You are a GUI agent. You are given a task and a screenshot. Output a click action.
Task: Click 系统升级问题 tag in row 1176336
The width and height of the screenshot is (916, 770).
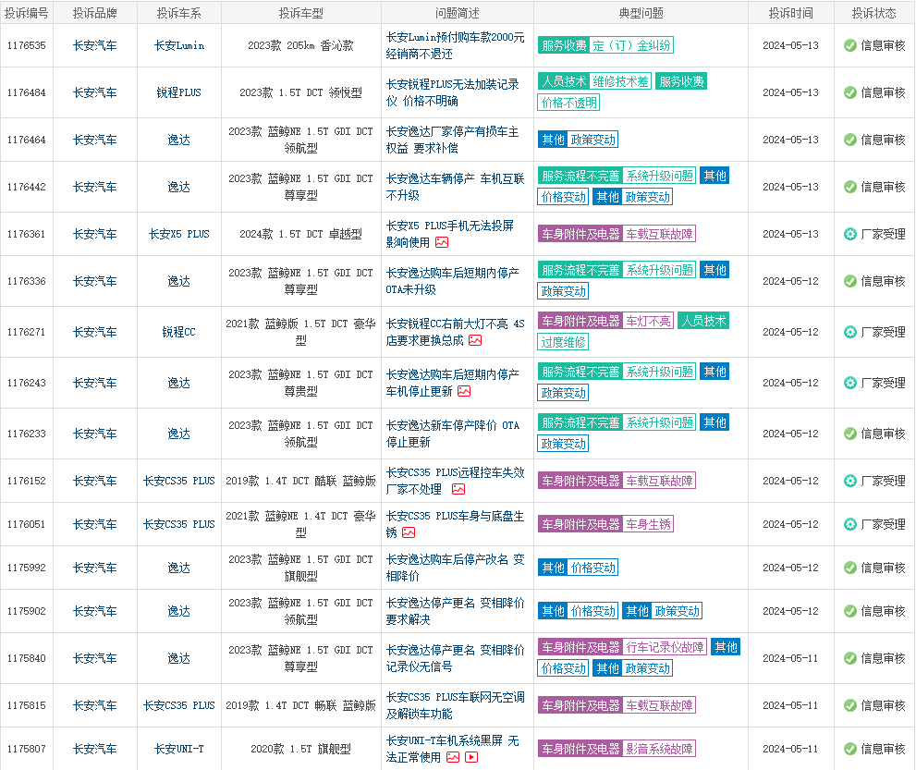point(660,271)
